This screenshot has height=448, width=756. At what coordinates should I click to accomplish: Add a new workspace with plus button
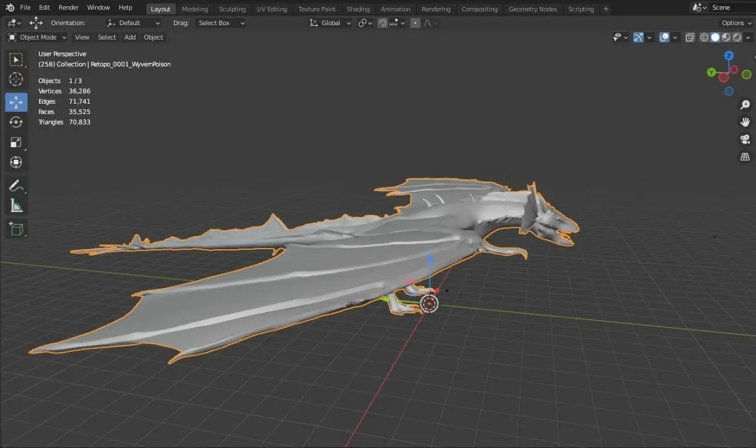coord(606,9)
